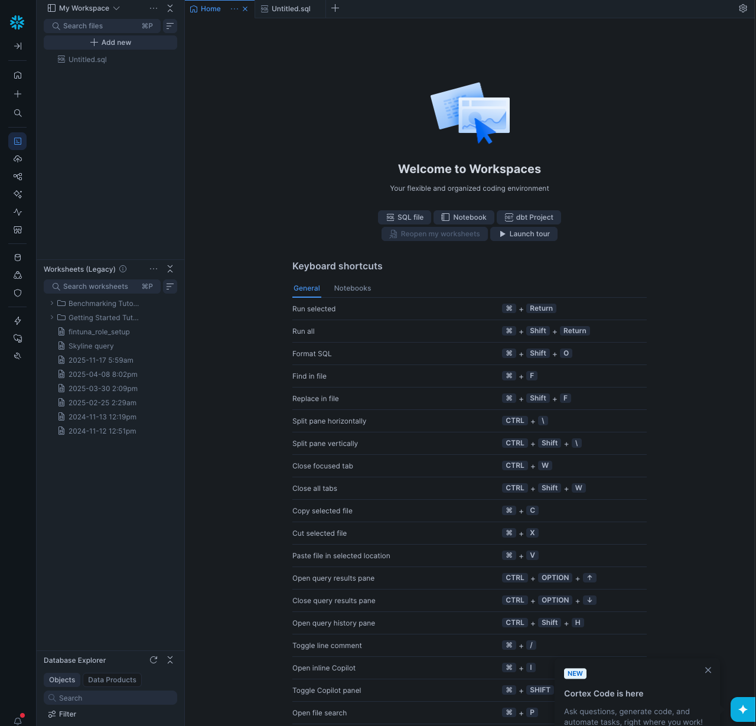The width and height of the screenshot is (756, 726).
Task: Switch to the Notebooks shortcuts tab
Action: [353, 288]
